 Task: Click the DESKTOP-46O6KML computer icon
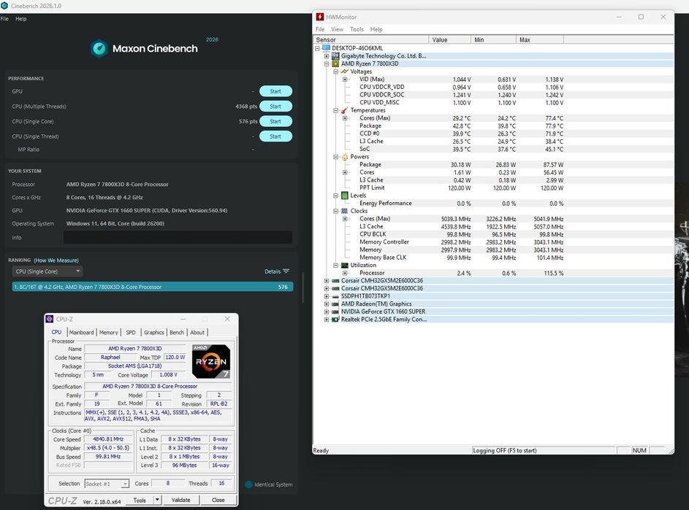tap(326, 48)
